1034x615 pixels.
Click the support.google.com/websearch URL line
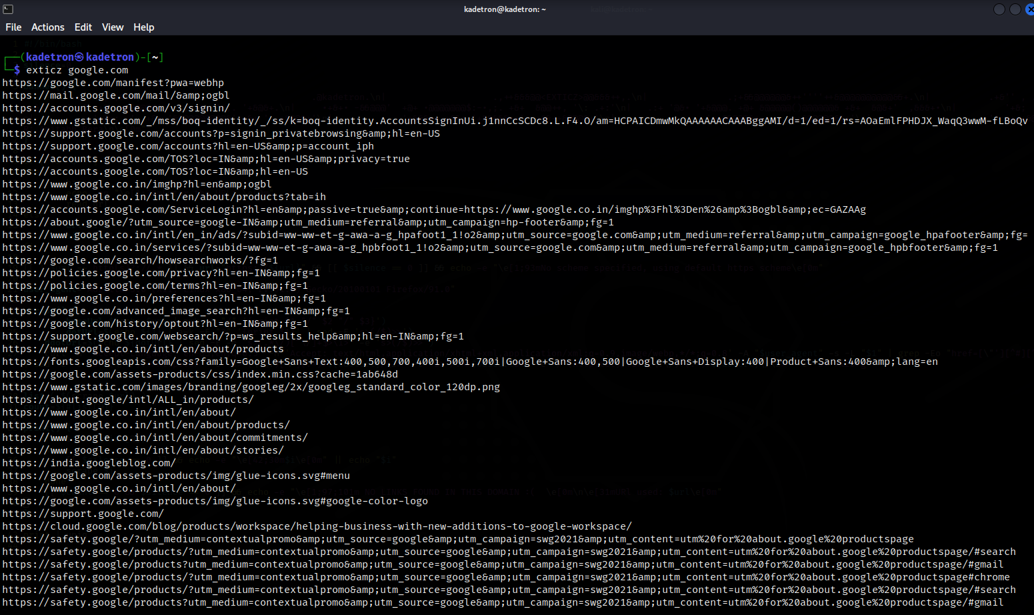(x=233, y=336)
